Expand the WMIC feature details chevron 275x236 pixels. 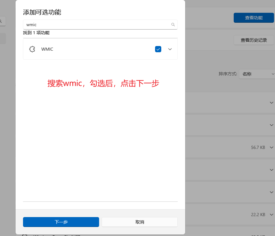(x=170, y=49)
